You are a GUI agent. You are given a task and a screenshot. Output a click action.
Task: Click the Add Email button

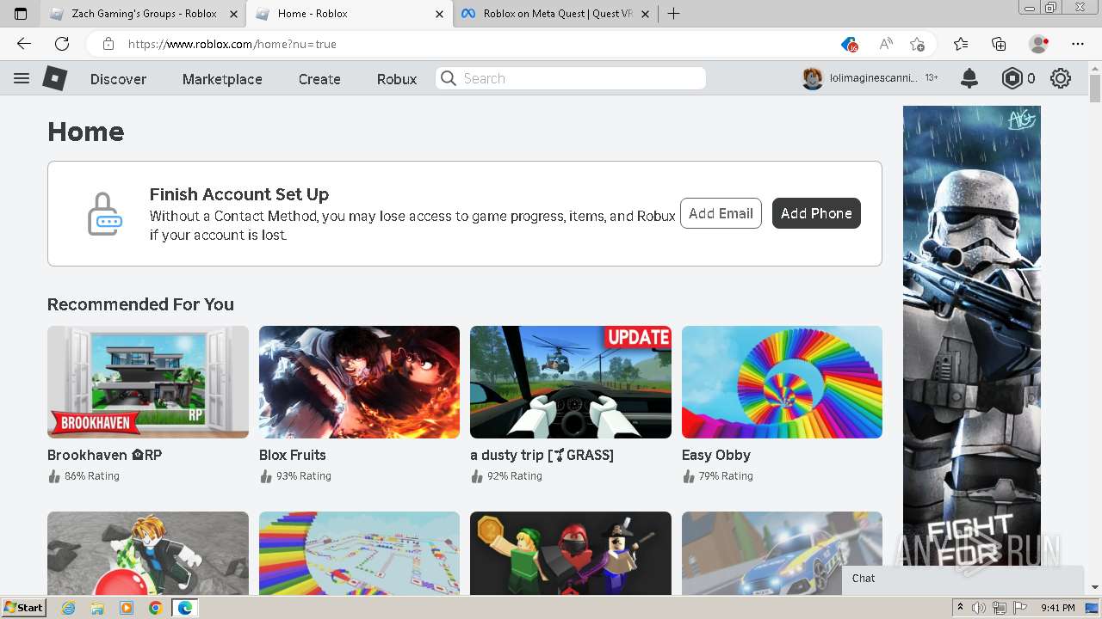(x=721, y=213)
